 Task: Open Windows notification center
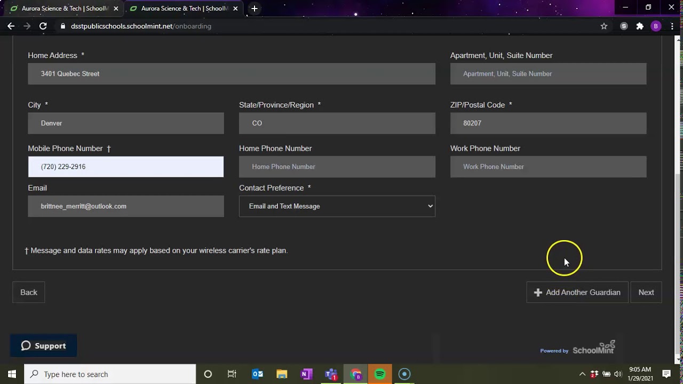(666, 374)
